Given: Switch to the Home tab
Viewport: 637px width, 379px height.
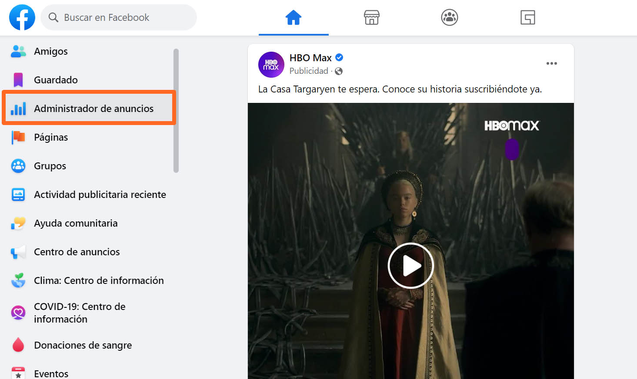Looking at the screenshot, I should 293,17.
